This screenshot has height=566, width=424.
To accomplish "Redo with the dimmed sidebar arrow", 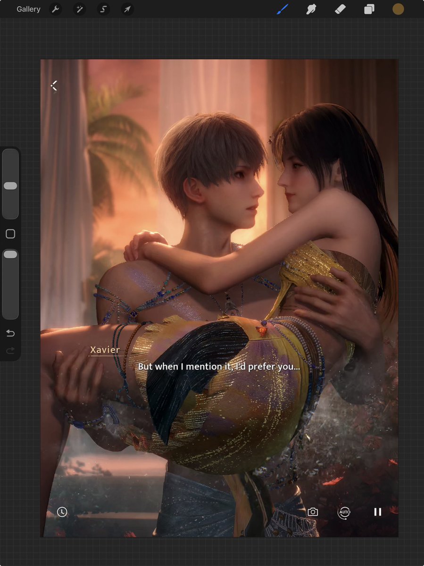I will coord(10,350).
